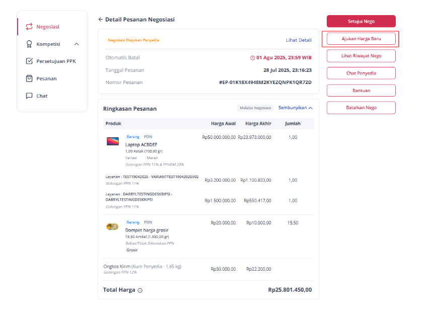
Task: Open the Lihat Detail link
Action: (299, 40)
